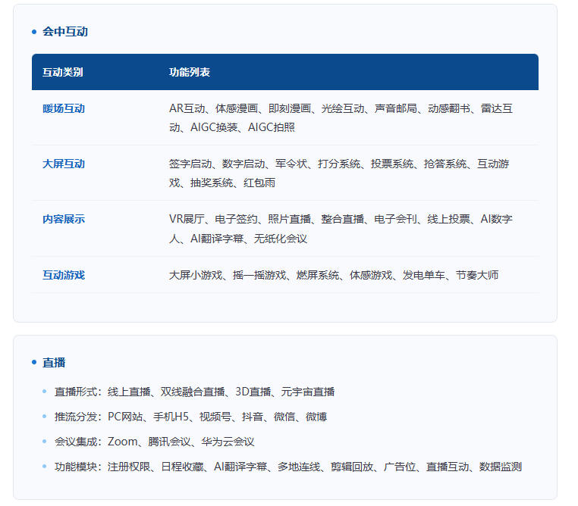Image resolution: width=578 pixels, height=506 pixels.
Task: Click the 直播形式 bullet line
Action: coord(195,392)
